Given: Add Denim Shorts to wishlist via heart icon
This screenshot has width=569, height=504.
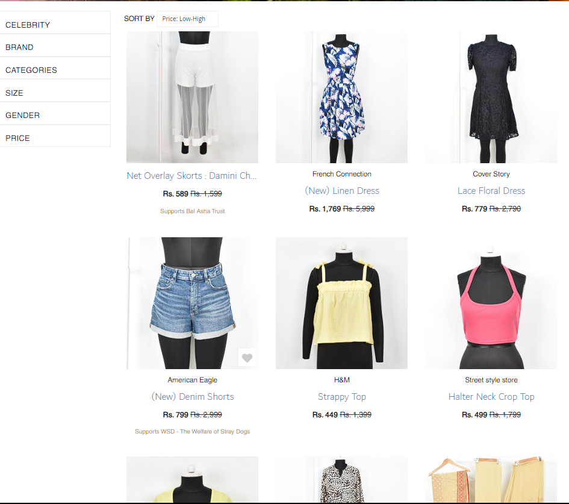Looking at the screenshot, I should tap(247, 358).
